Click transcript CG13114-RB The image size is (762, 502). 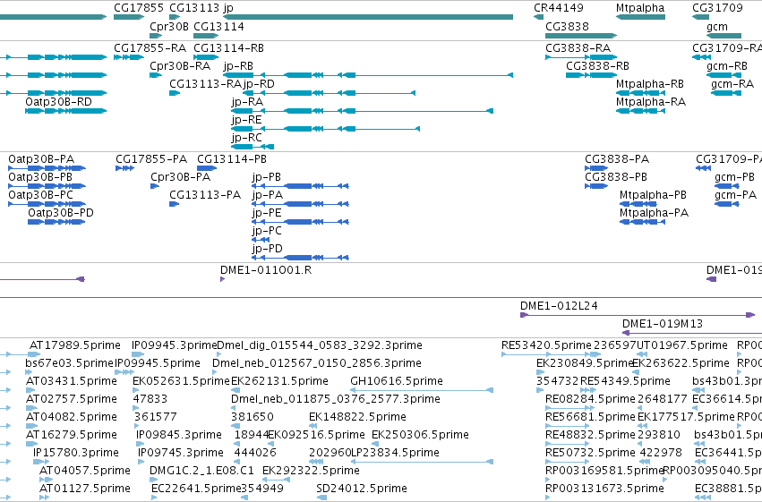click(x=228, y=48)
